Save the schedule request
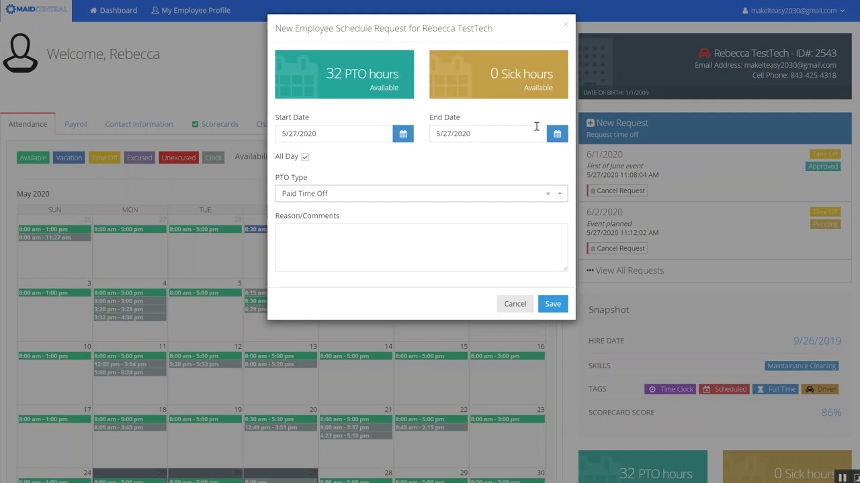This screenshot has width=860, height=483. 553,304
